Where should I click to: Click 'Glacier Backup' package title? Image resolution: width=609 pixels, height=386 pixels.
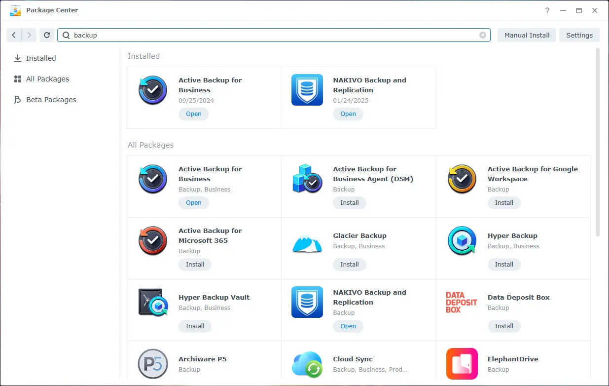tap(360, 236)
